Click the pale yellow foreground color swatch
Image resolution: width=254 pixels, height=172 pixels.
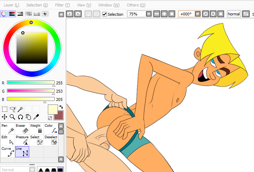point(53,109)
